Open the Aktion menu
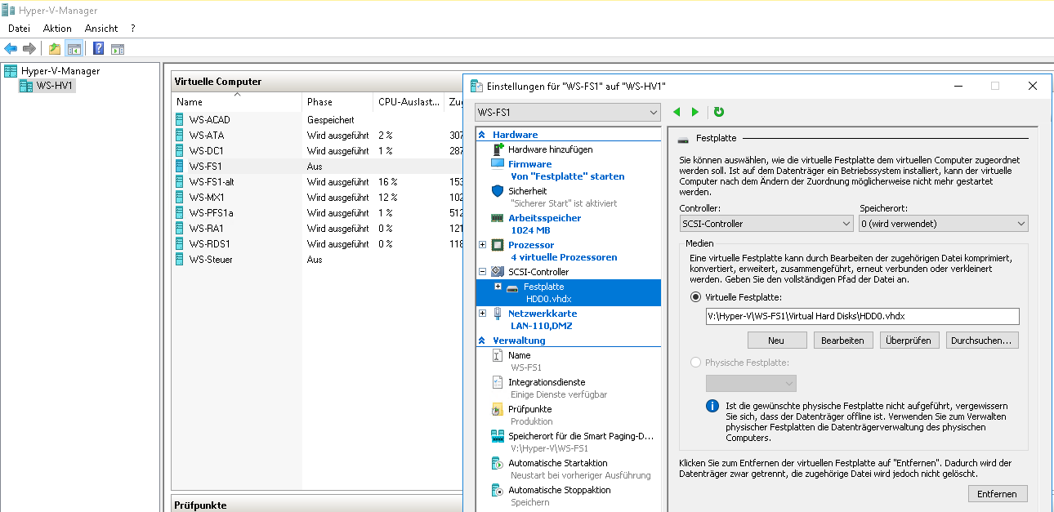Screen dimensions: 1054x512 tap(58, 29)
